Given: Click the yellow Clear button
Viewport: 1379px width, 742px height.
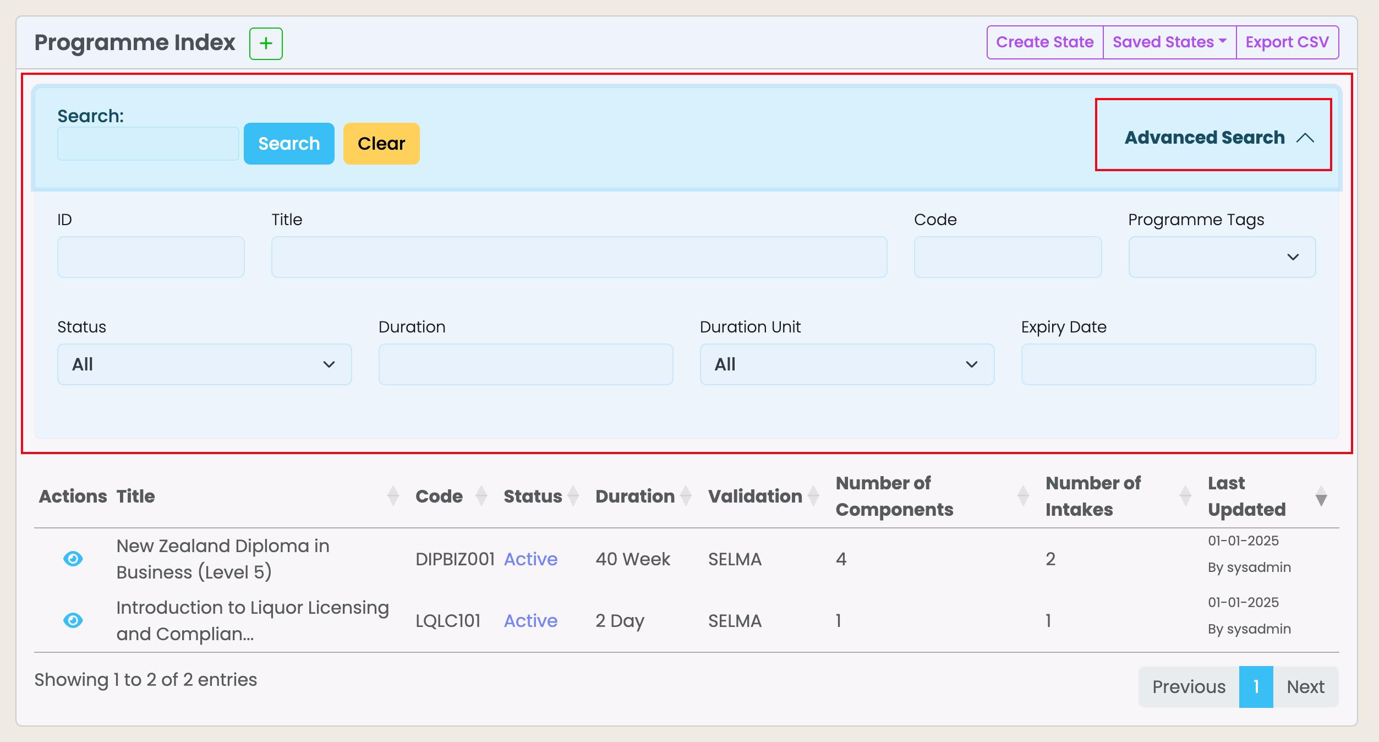Looking at the screenshot, I should [x=381, y=144].
